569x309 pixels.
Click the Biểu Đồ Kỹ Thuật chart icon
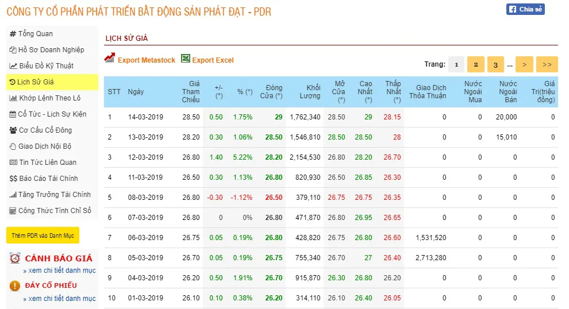[13, 66]
